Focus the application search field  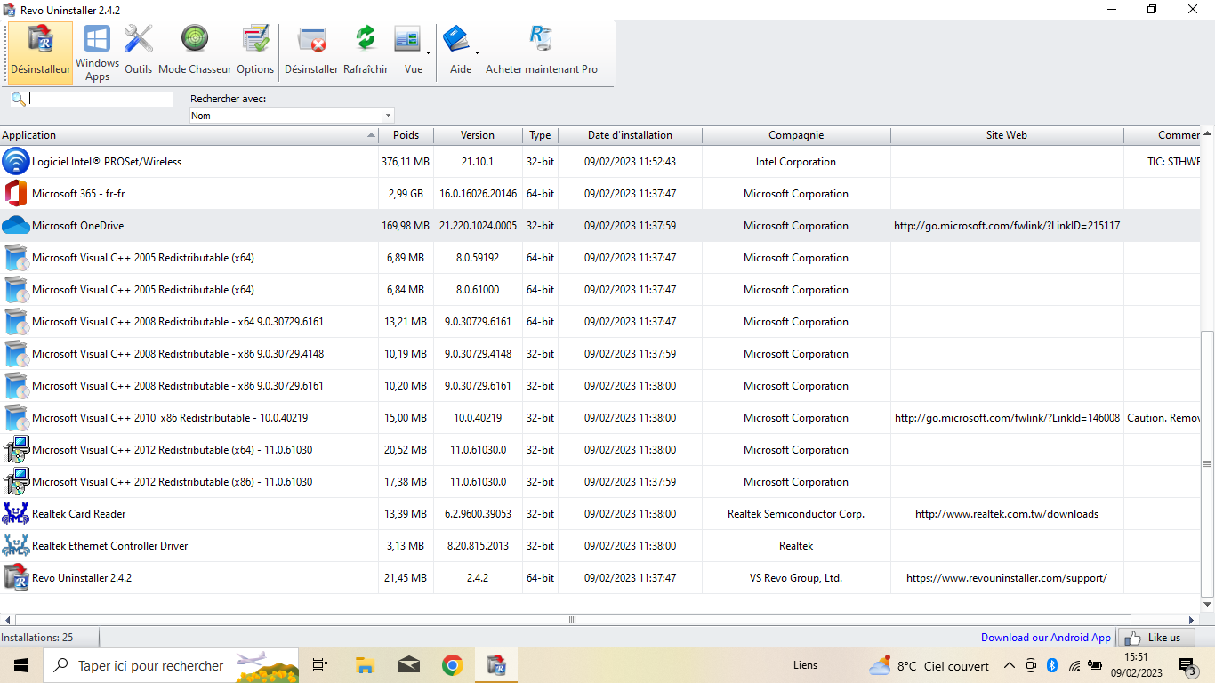pyautogui.click(x=101, y=99)
